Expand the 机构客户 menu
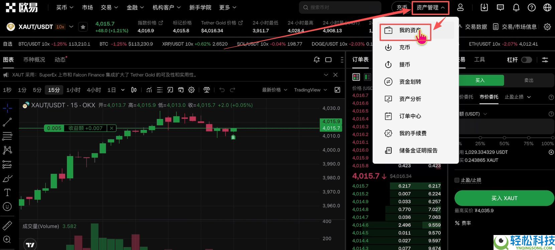This screenshot has height=250, width=555. click(166, 7)
